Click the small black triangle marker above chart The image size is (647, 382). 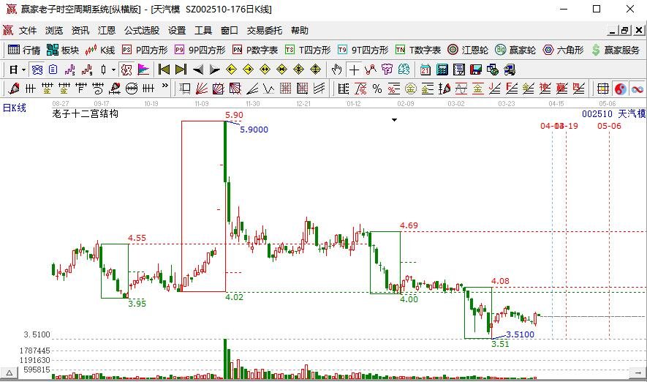pyautogui.click(x=394, y=120)
